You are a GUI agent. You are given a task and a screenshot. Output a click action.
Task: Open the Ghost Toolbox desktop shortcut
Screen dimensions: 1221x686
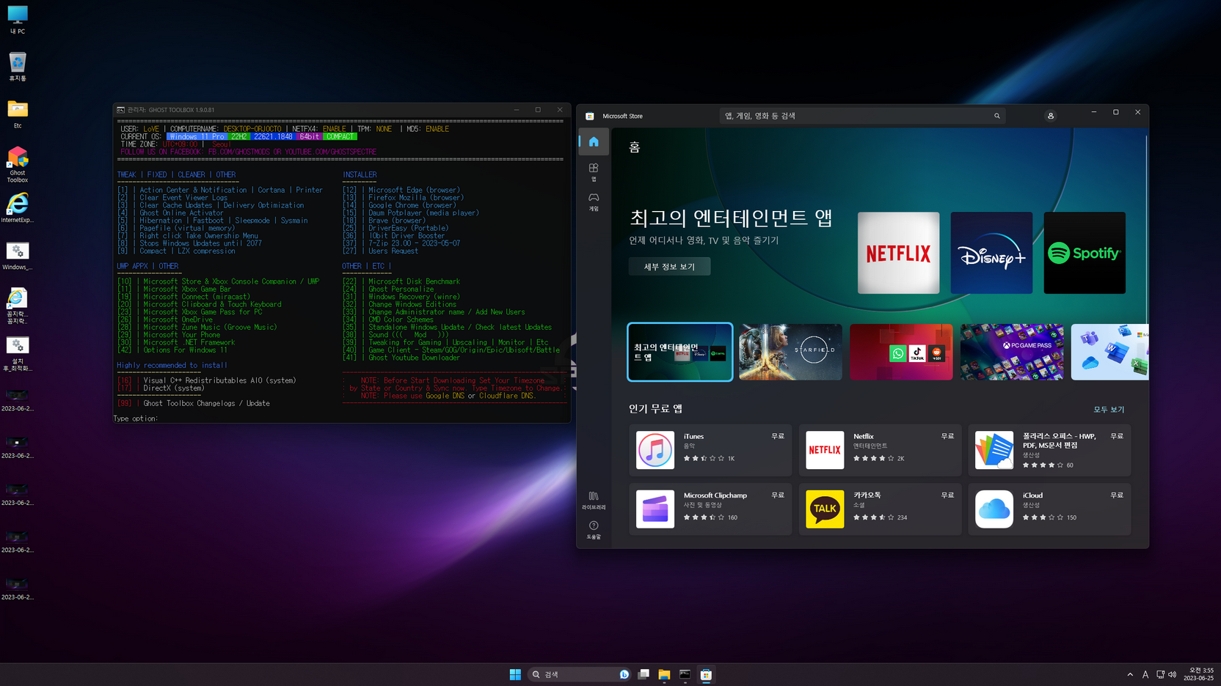click(18, 164)
